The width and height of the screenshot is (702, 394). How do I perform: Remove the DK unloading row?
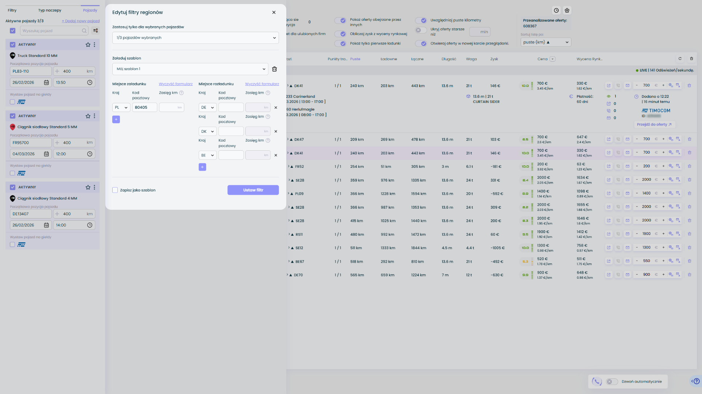[x=276, y=131]
